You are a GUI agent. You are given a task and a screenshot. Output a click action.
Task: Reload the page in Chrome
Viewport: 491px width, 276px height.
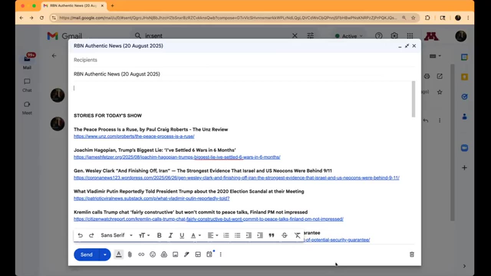[x=41, y=18]
